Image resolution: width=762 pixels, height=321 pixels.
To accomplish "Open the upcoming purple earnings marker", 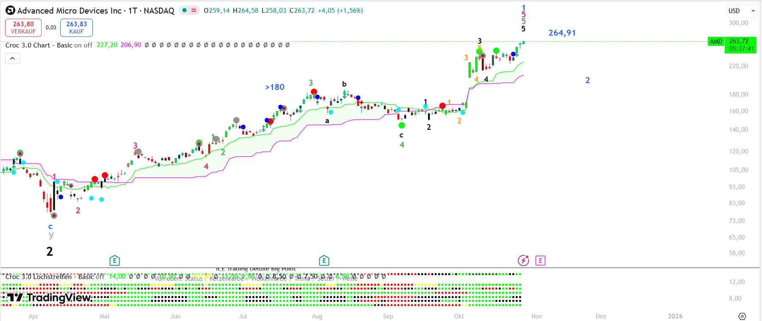I will click(x=540, y=260).
